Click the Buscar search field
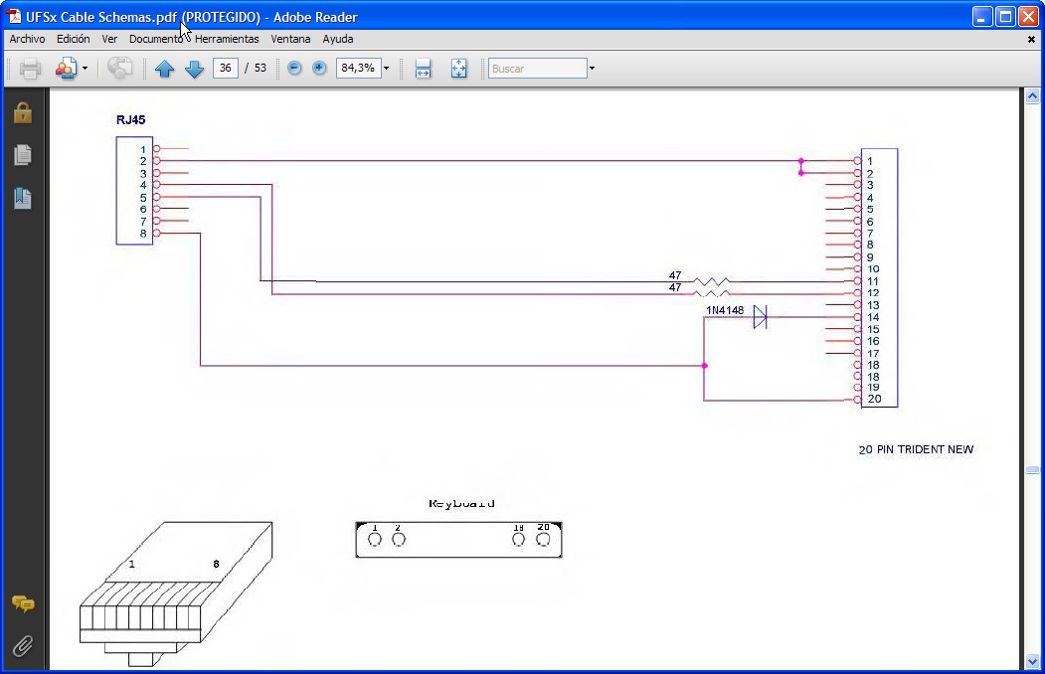 click(x=537, y=68)
